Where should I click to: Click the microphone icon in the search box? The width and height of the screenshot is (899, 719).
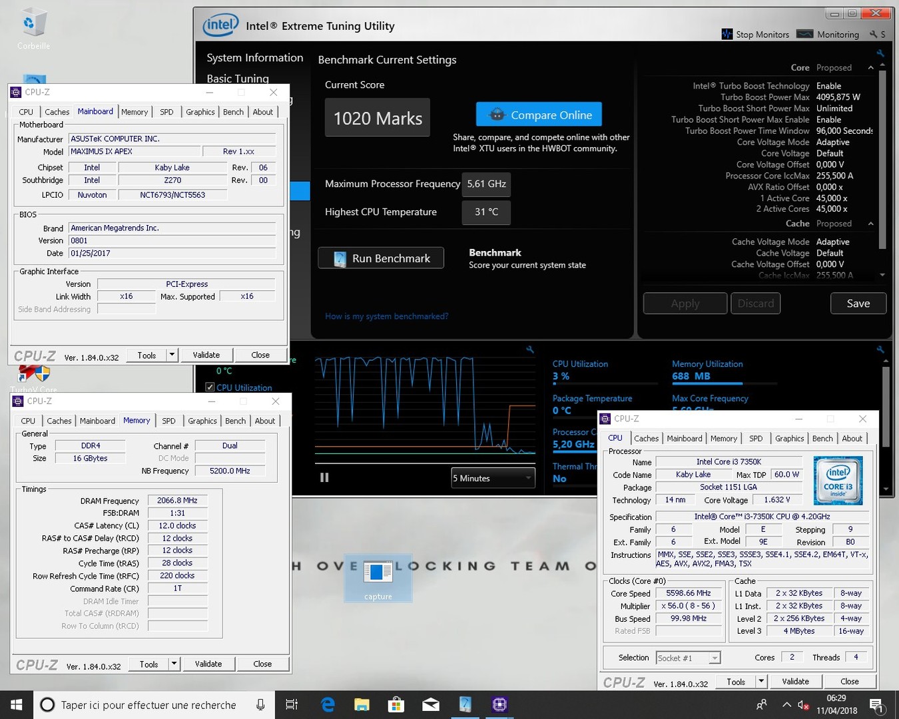pos(260,704)
